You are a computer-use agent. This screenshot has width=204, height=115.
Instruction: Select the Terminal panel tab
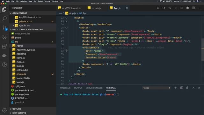pos(111,88)
